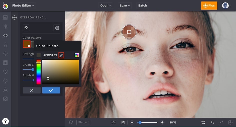Viewport: 236px width, 127px height.
Task: Open the help question mark button
Action: coord(5,121)
